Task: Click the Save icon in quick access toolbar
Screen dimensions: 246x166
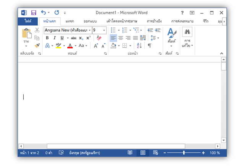Action: (34, 13)
